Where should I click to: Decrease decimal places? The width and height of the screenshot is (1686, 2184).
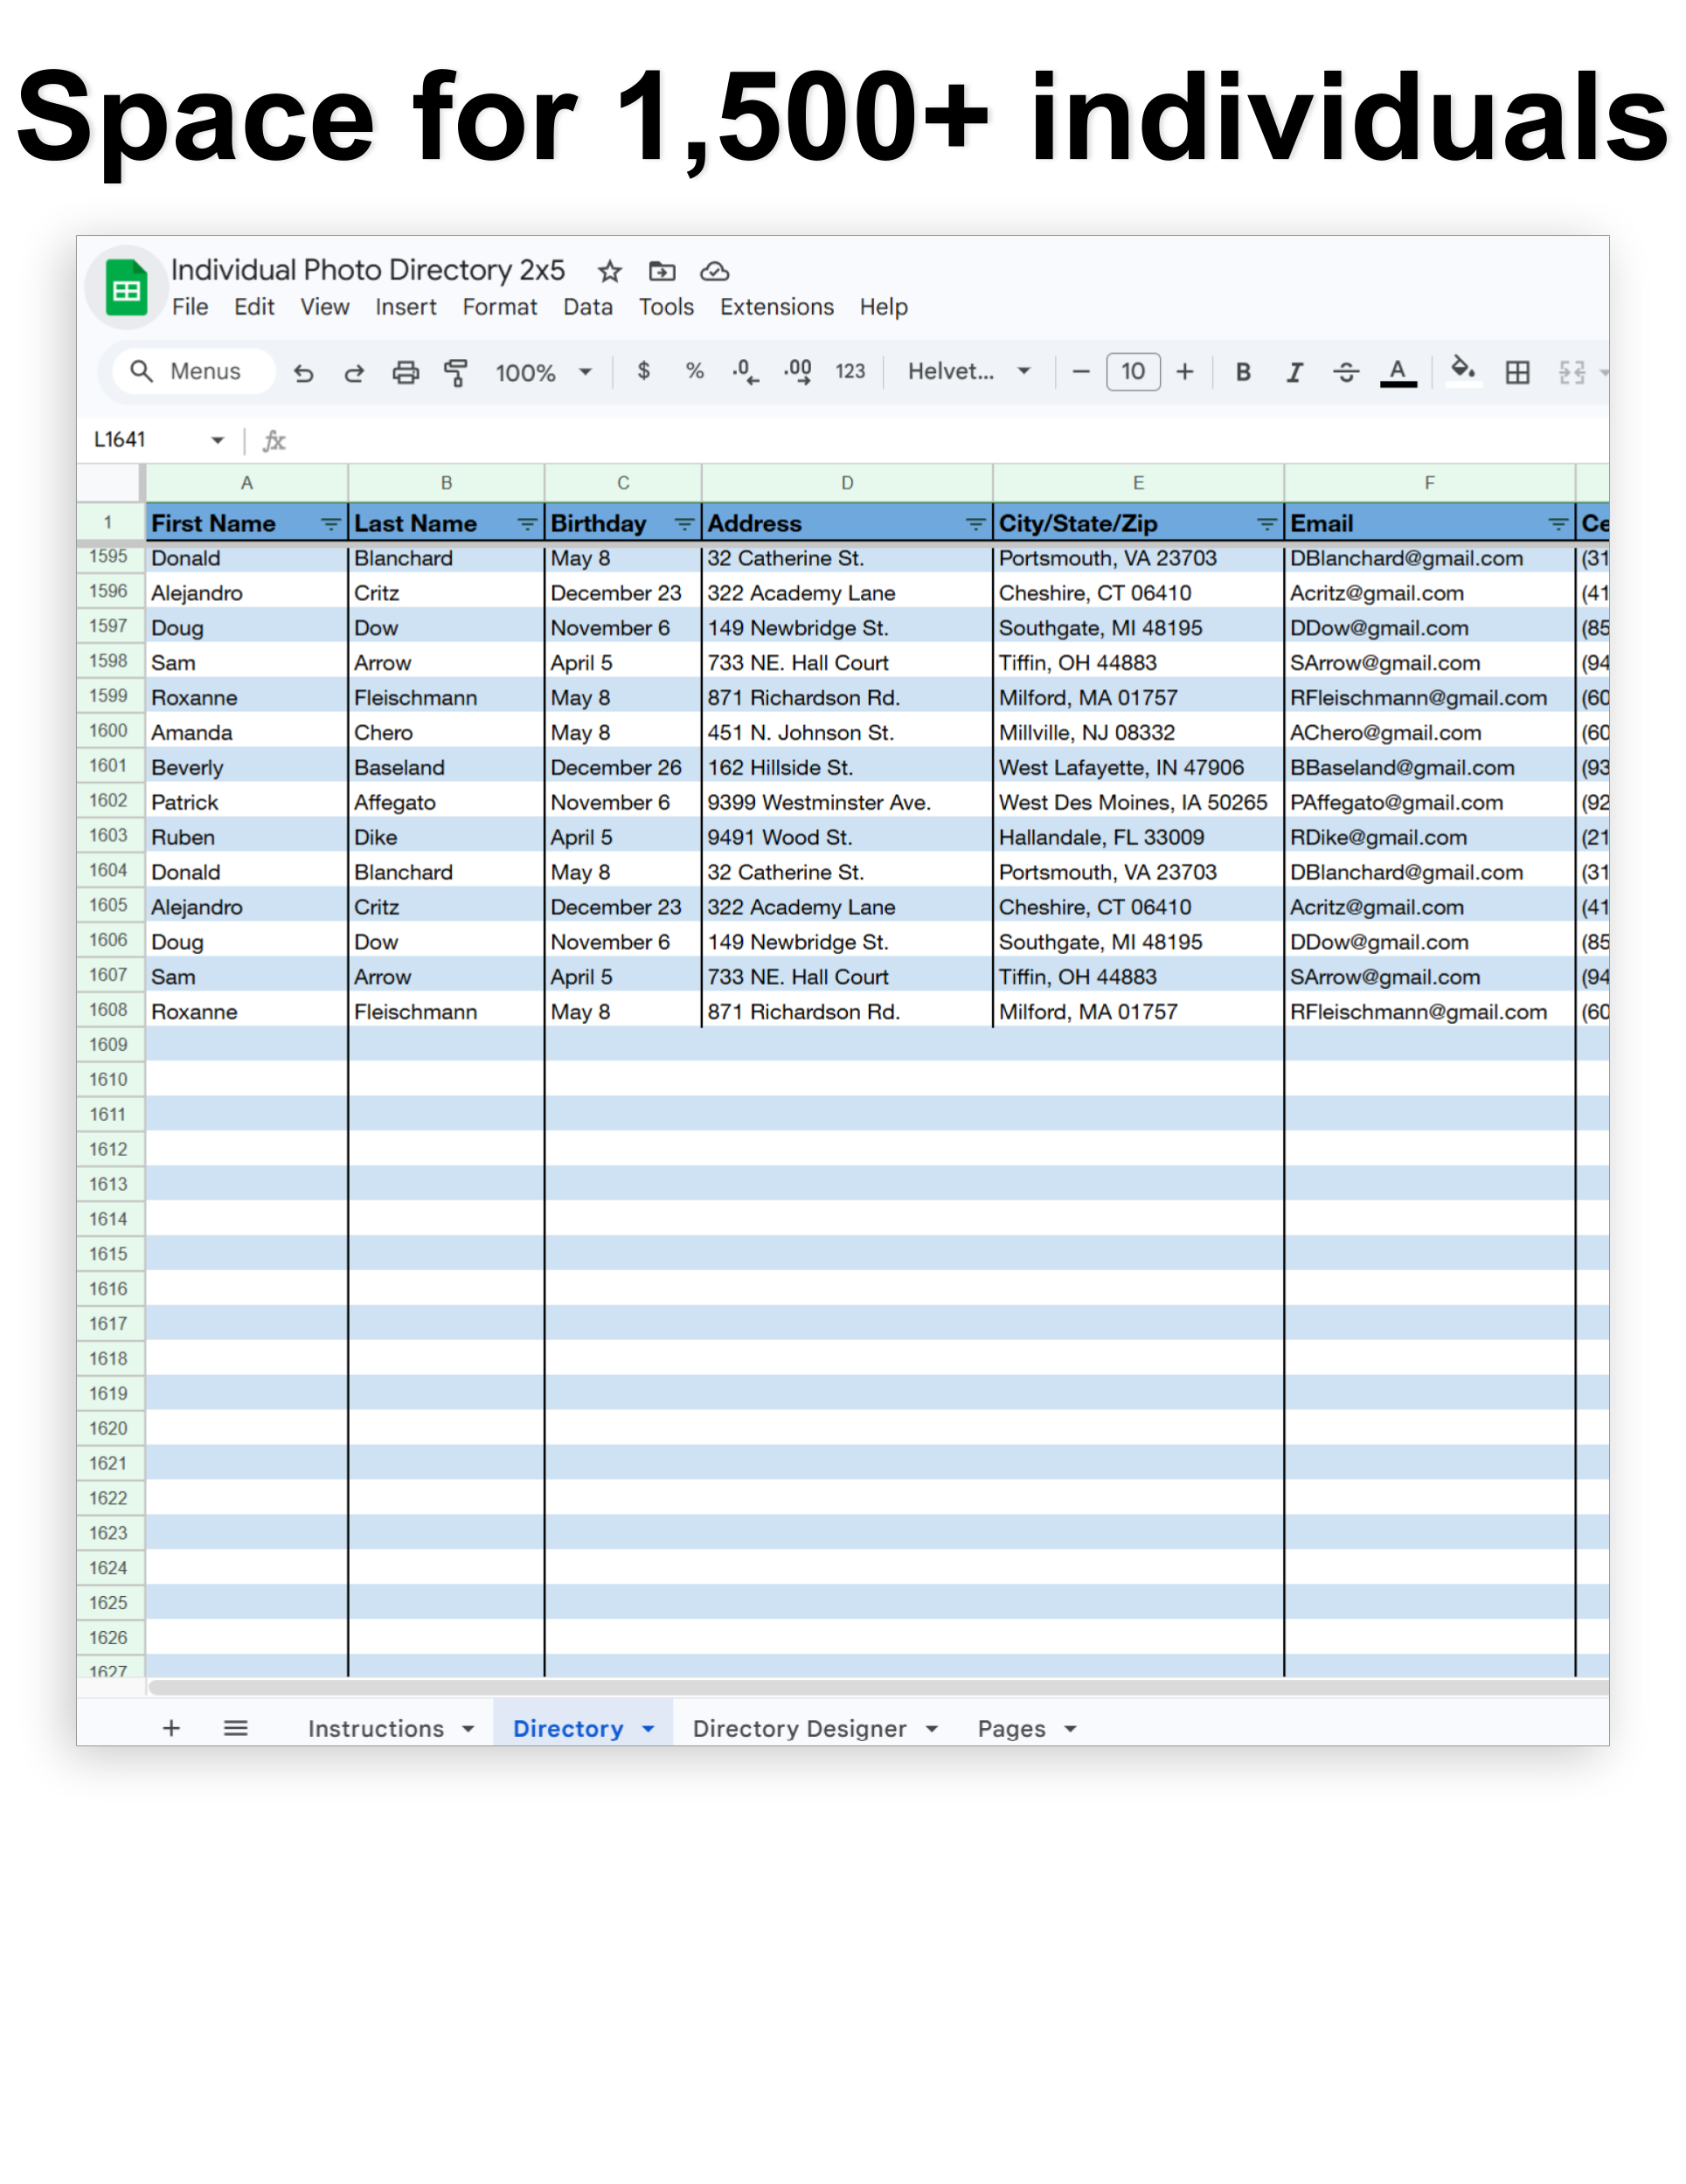click(745, 371)
